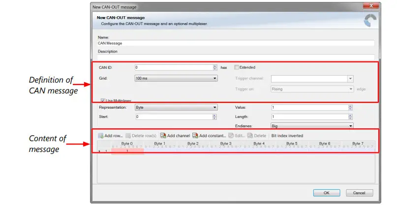Click the red multiplexer cell in Byte 0

pyautogui.click(x=127, y=151)
